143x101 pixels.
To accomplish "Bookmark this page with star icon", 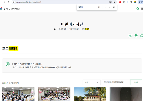I will 114,2.
